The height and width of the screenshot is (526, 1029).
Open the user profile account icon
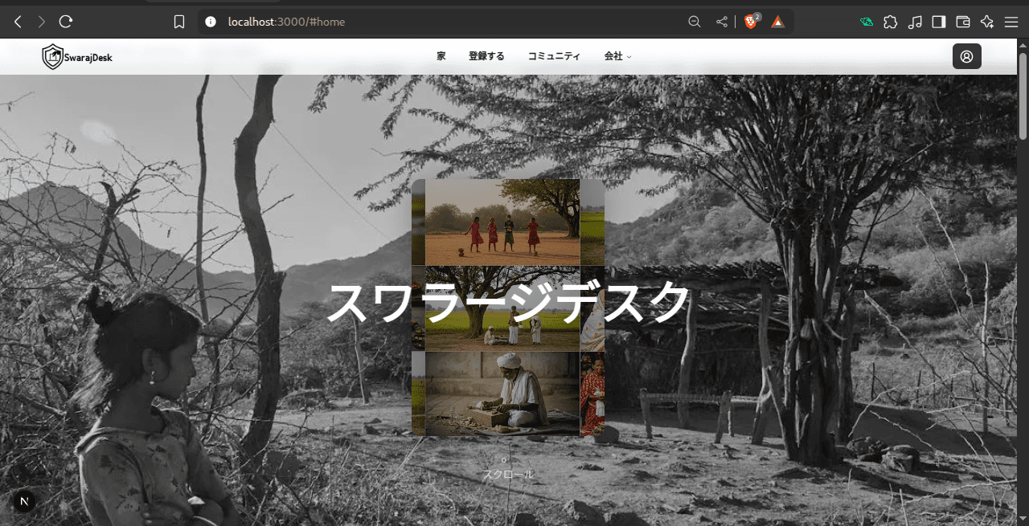(966, 56)
